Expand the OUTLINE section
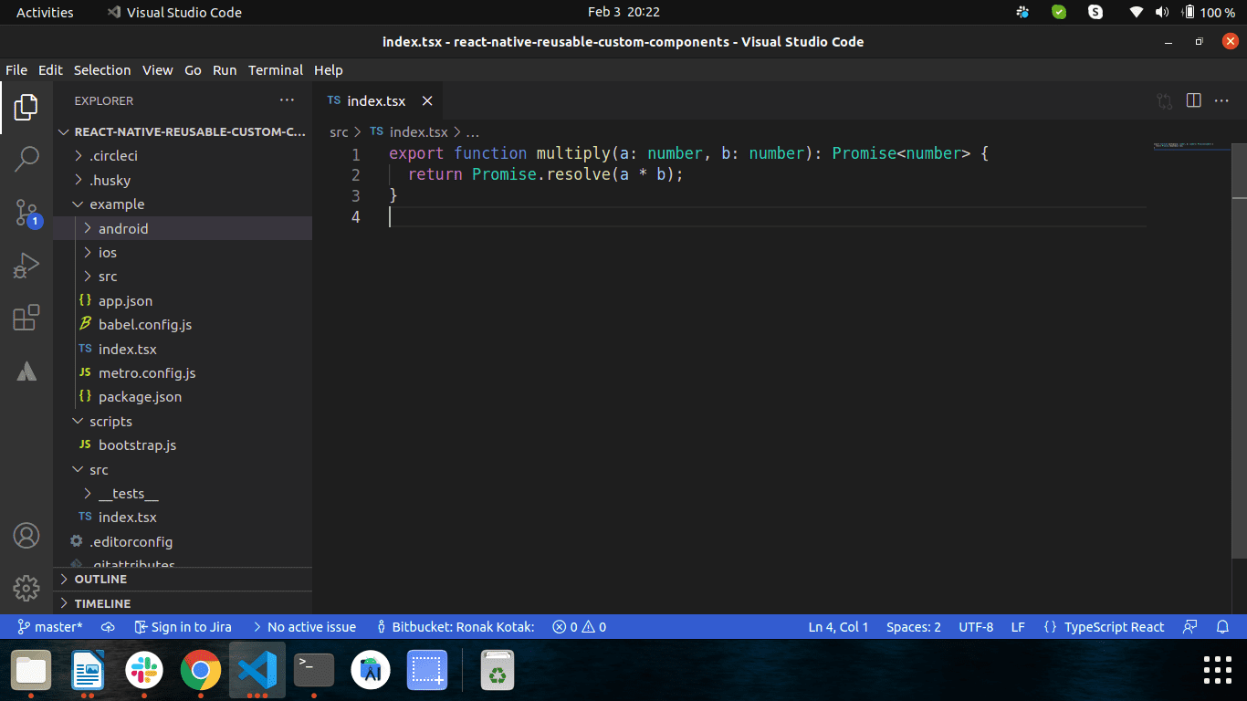This screenshot has width=1247, height=701. 100,579
